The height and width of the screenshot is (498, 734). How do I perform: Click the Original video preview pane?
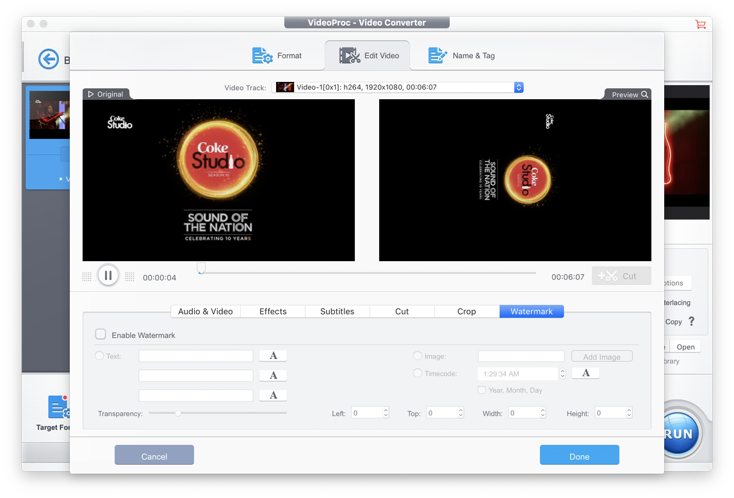pos(218,181)
